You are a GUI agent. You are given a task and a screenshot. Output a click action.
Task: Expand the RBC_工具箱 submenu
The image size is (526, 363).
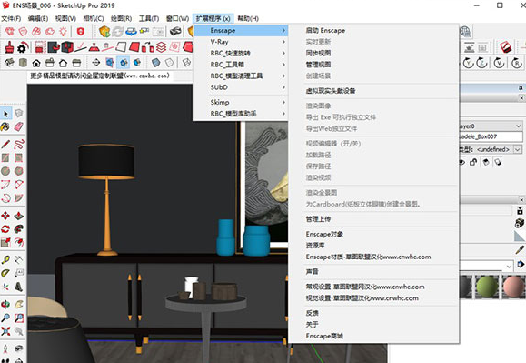point(241,65)
